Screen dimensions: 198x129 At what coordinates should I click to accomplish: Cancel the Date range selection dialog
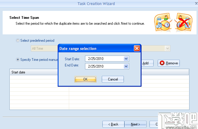[113, 79]
